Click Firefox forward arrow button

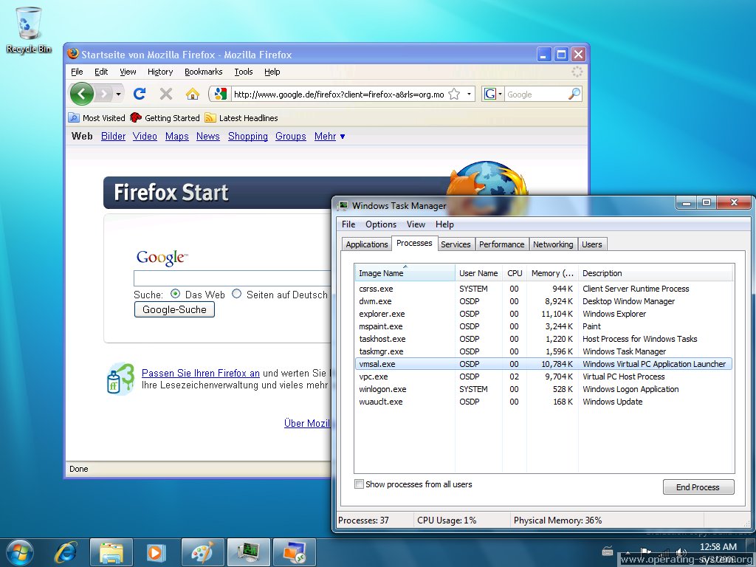click(x=103, y=94)
